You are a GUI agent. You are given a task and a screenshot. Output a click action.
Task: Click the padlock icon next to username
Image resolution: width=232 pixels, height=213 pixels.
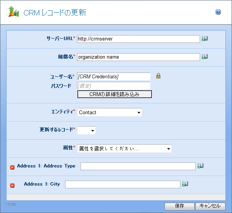158,76
